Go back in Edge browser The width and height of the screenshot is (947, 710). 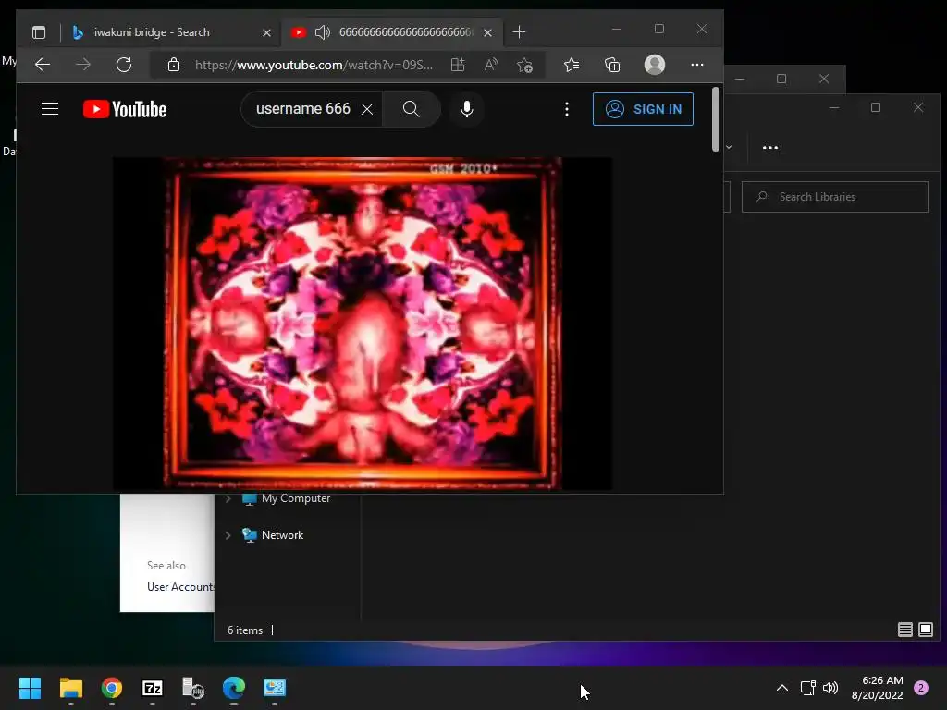(43, 65)
